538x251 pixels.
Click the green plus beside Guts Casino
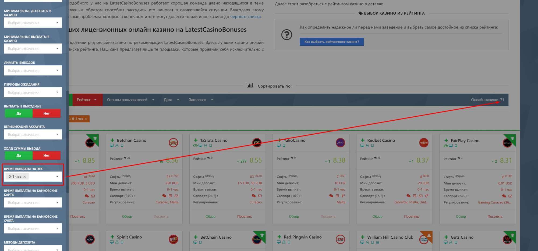point(446,237)
